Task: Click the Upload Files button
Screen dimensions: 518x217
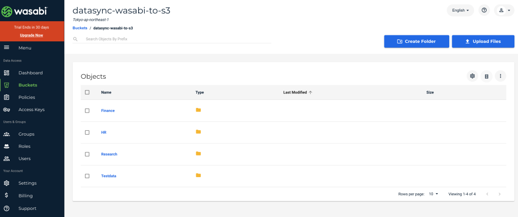Action: [483, 41]
